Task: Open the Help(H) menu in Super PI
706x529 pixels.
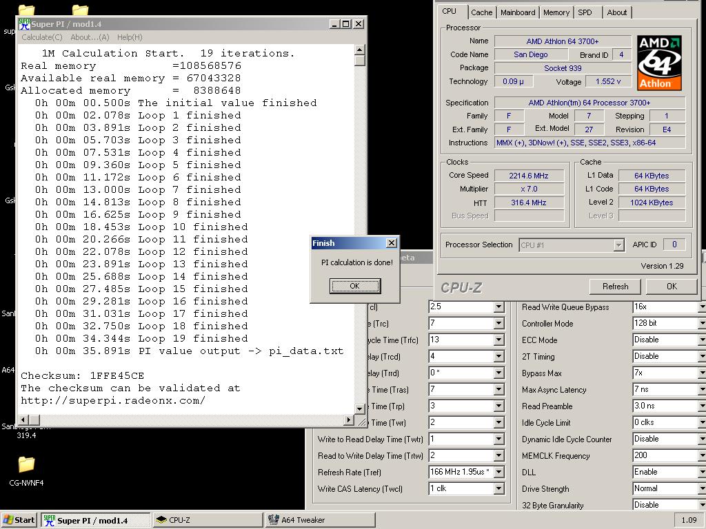Action: 130,37
